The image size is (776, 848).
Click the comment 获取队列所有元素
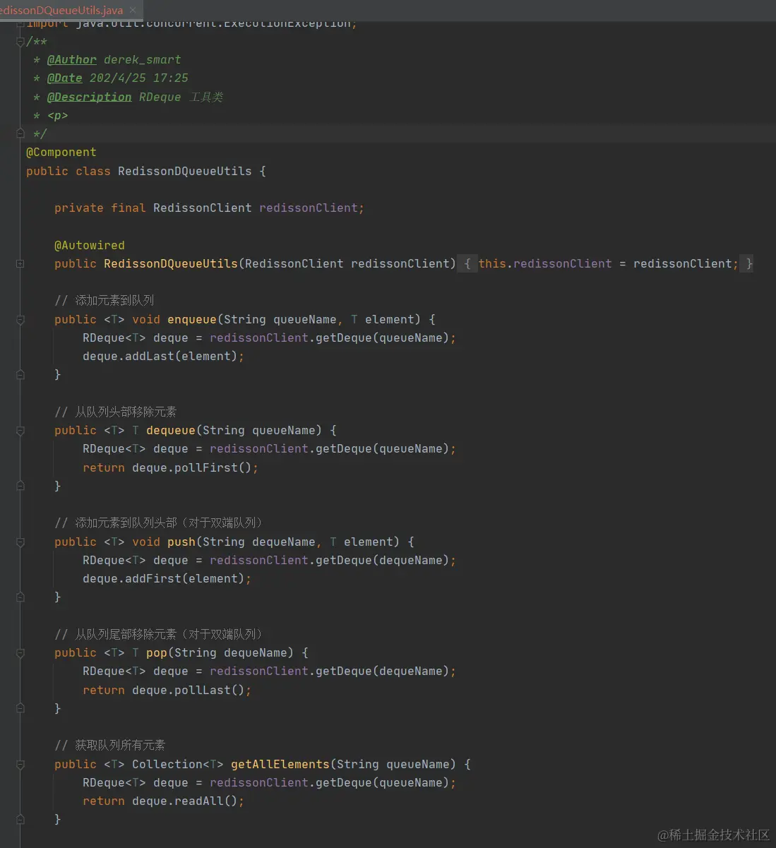pos(109,745)
